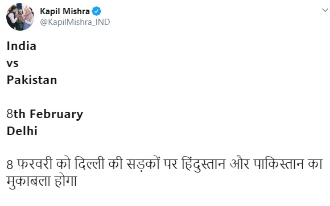Click the Kapil Mishra display name
The image size is (330, 206).
(x=65, y=11)
